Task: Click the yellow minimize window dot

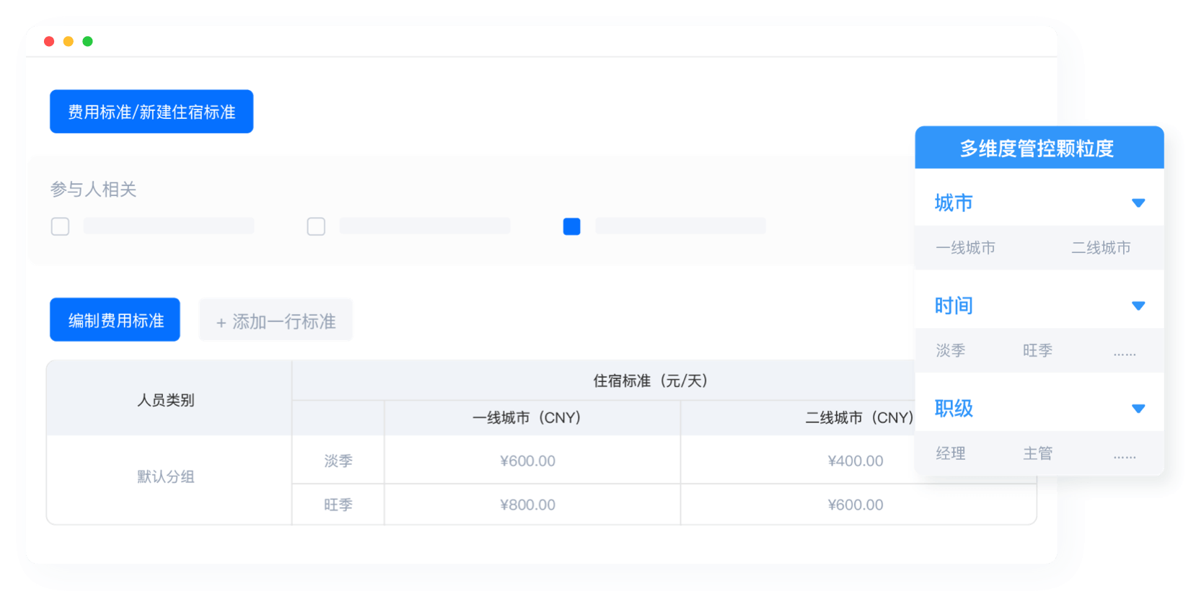Action: 69,41
